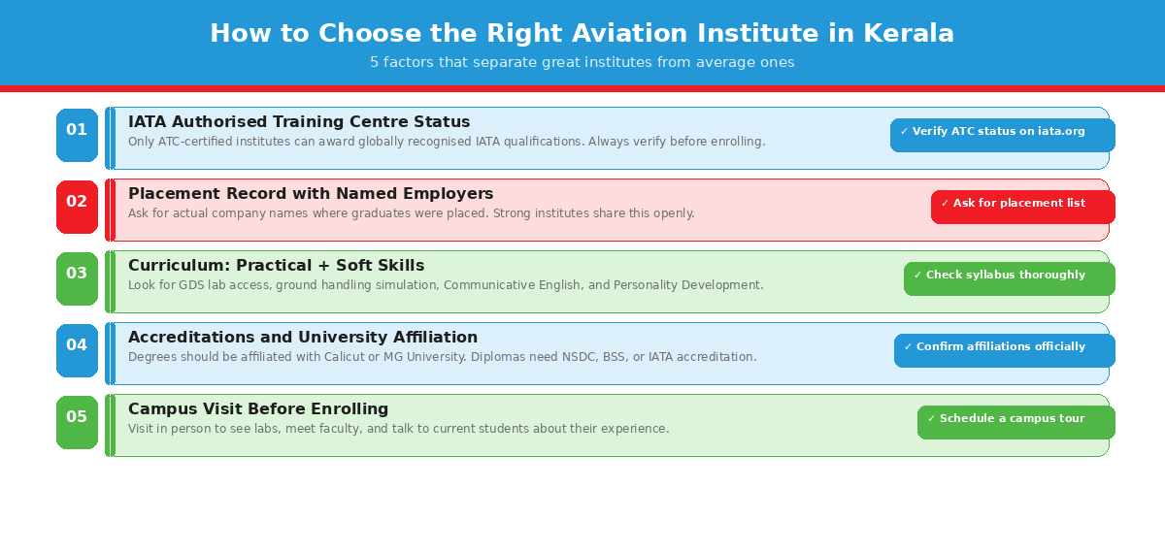Click the description about Calicut or MG University
1165x553 pixels.
[442, 357]
